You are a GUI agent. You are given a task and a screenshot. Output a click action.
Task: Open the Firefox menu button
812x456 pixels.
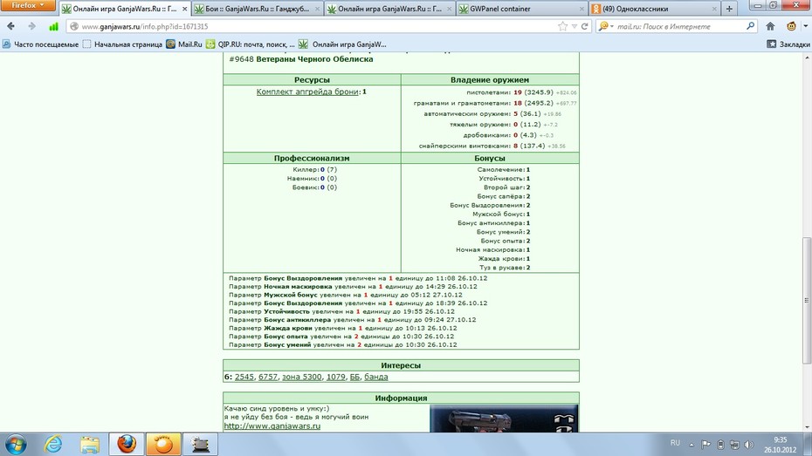[x=27, y=6]
